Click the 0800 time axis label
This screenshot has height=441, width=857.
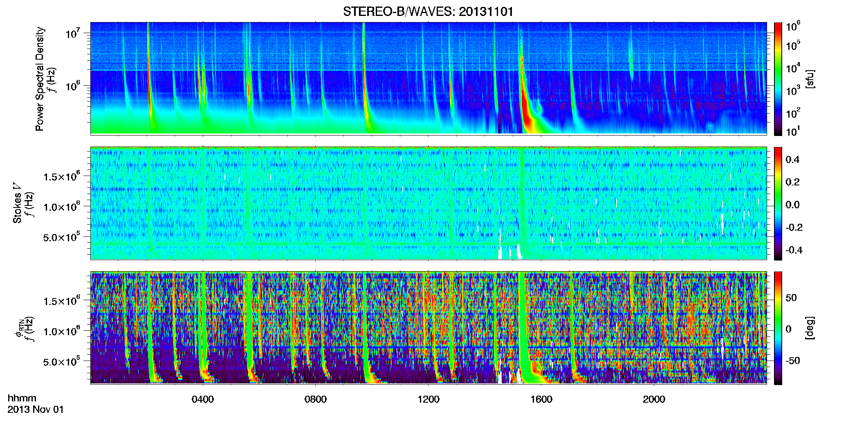coord(316,399)
